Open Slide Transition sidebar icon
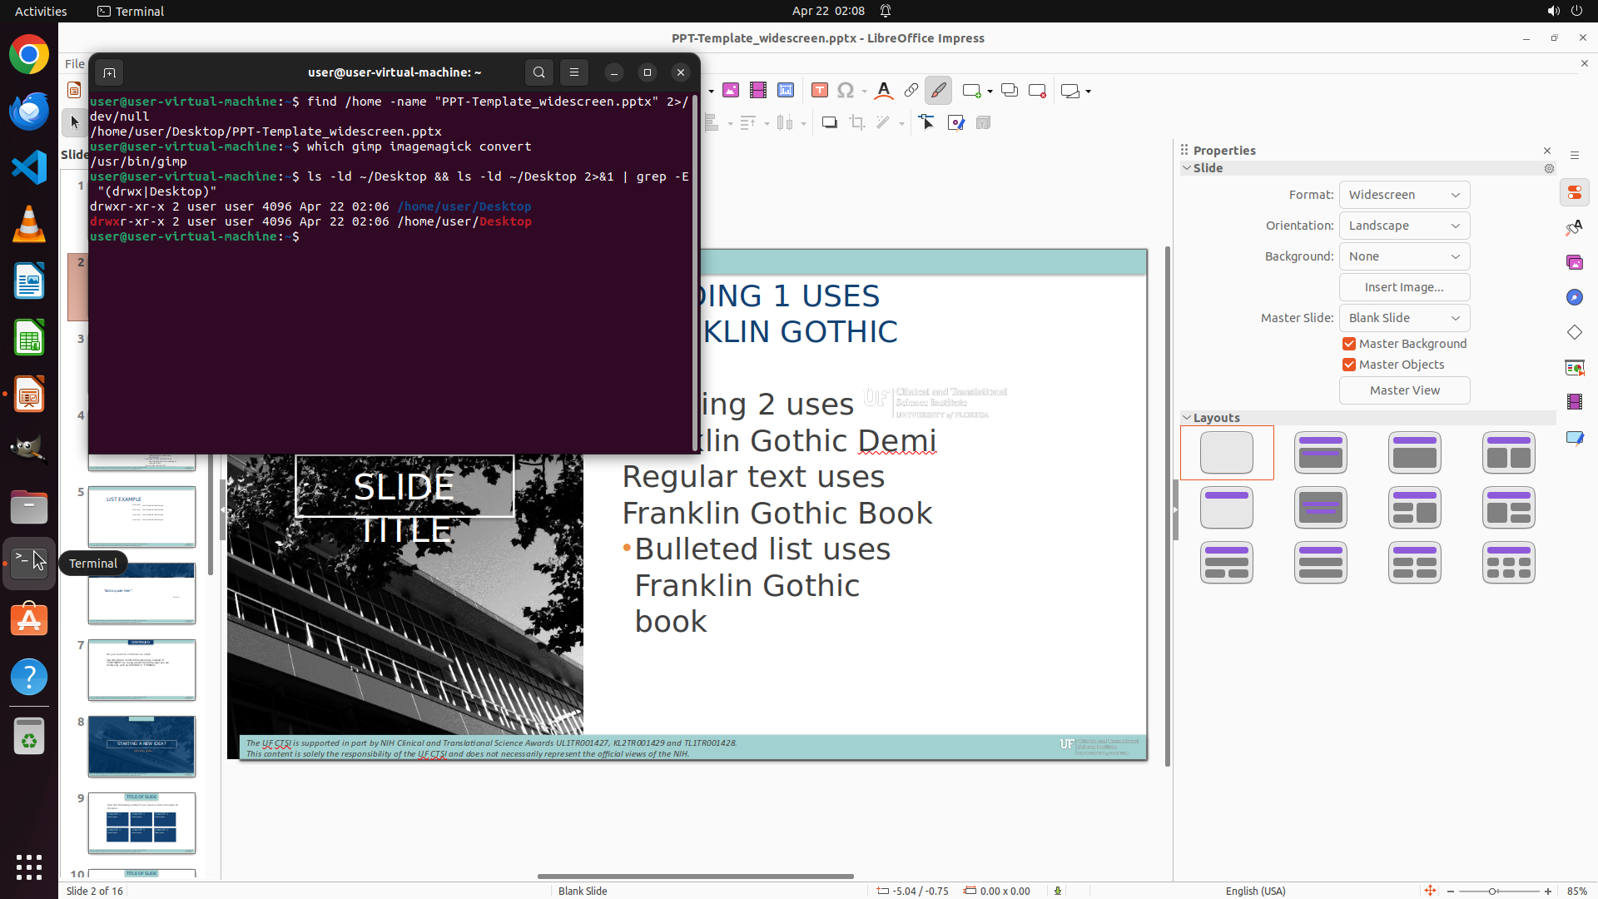 point(1574,367)
